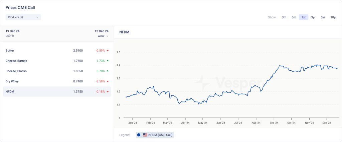Screen dimensions: 342x142
Task: Click the US flag icon in legend
Action: (x=145, y=135)
